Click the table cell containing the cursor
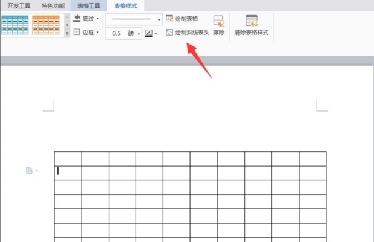Screen dimensions: 374x242 68,173
